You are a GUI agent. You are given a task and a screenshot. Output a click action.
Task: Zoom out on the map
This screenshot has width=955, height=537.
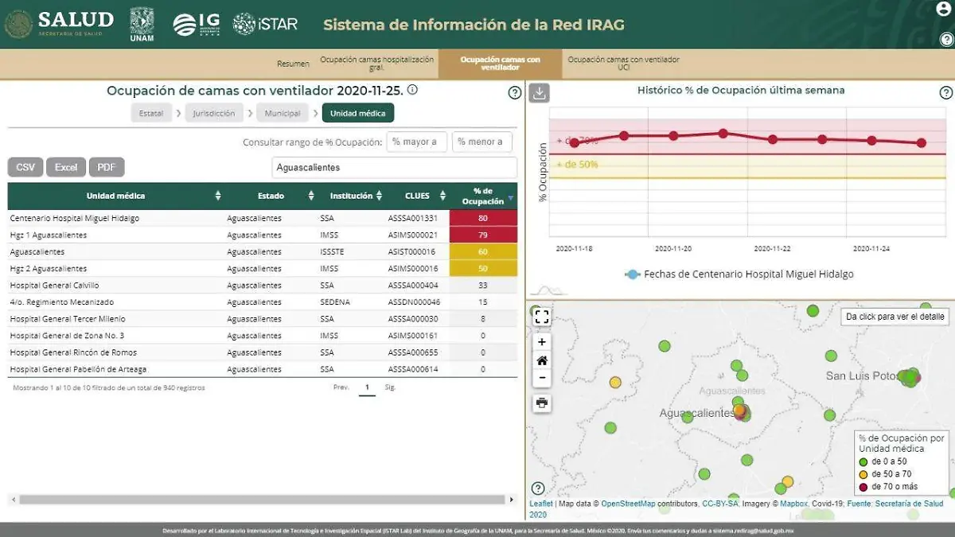point(542,378)
